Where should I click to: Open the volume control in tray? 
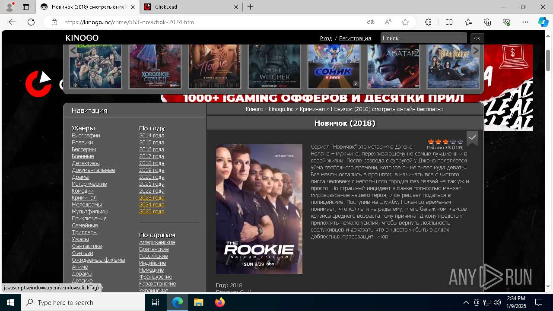tap(497, 302)
